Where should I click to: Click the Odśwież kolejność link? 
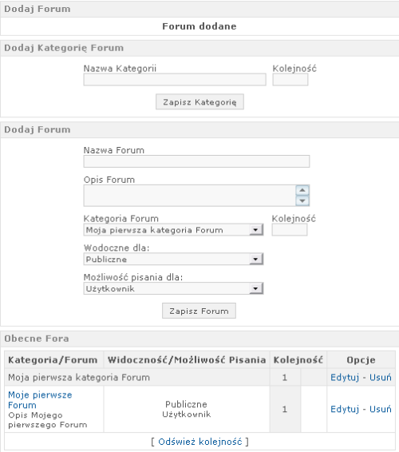[x=200, y=442]
